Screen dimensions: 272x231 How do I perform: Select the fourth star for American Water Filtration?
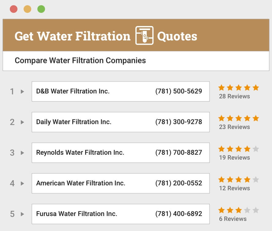[247, 180]
